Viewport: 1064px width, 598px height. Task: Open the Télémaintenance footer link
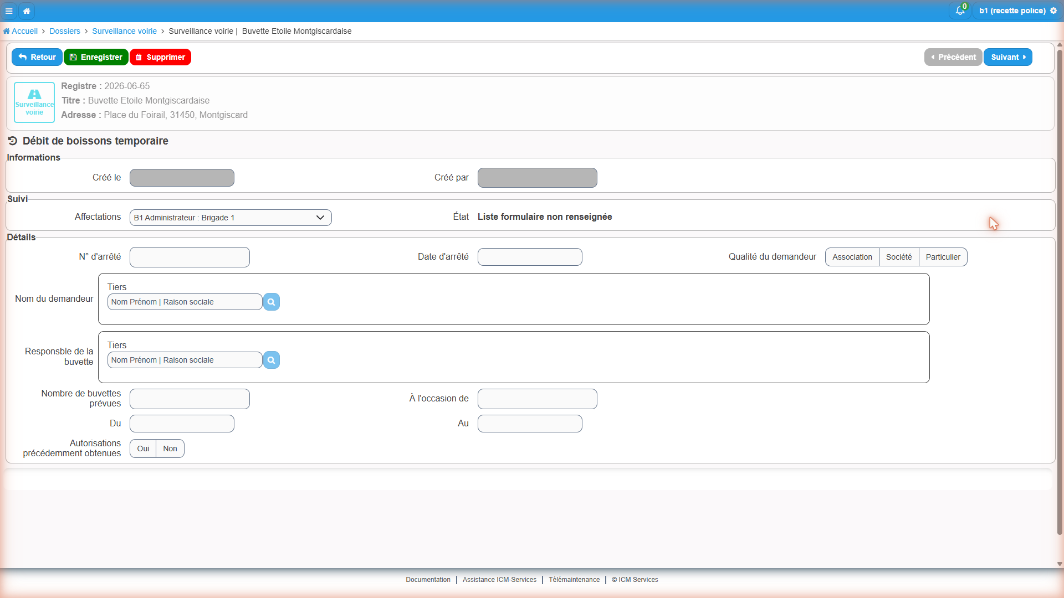[x=574, y=580]
